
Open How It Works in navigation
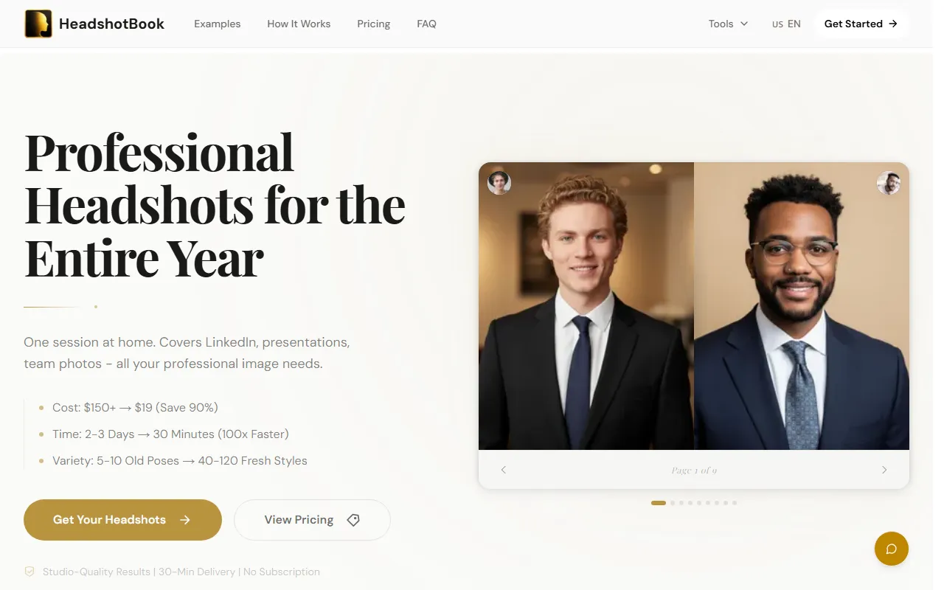coord(299,24)
